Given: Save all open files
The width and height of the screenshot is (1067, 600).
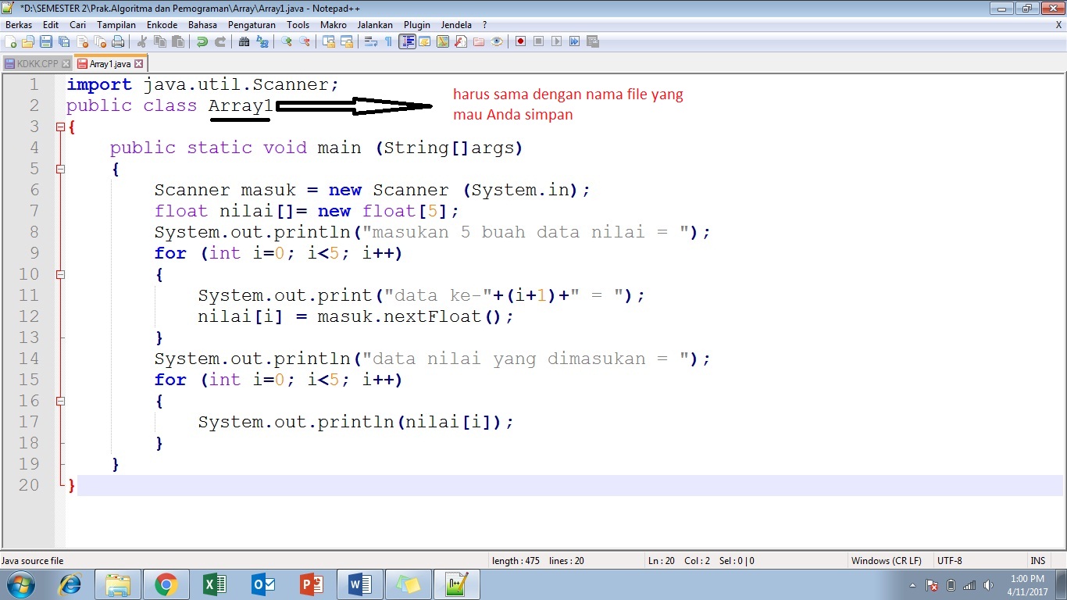Looking at the screenshot, I should pos(66,41).
